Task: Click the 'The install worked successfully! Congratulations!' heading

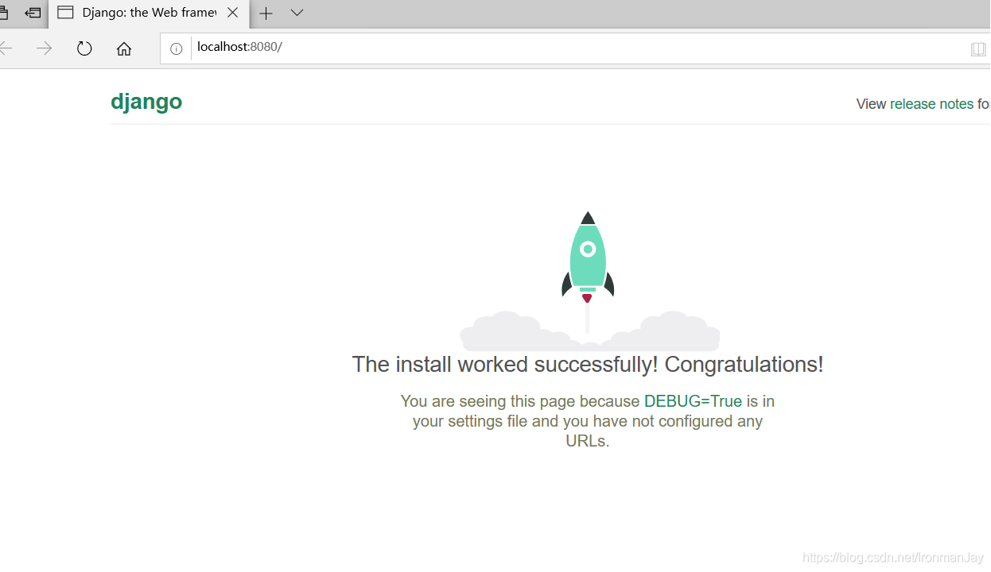Action: tap(588, 365)
